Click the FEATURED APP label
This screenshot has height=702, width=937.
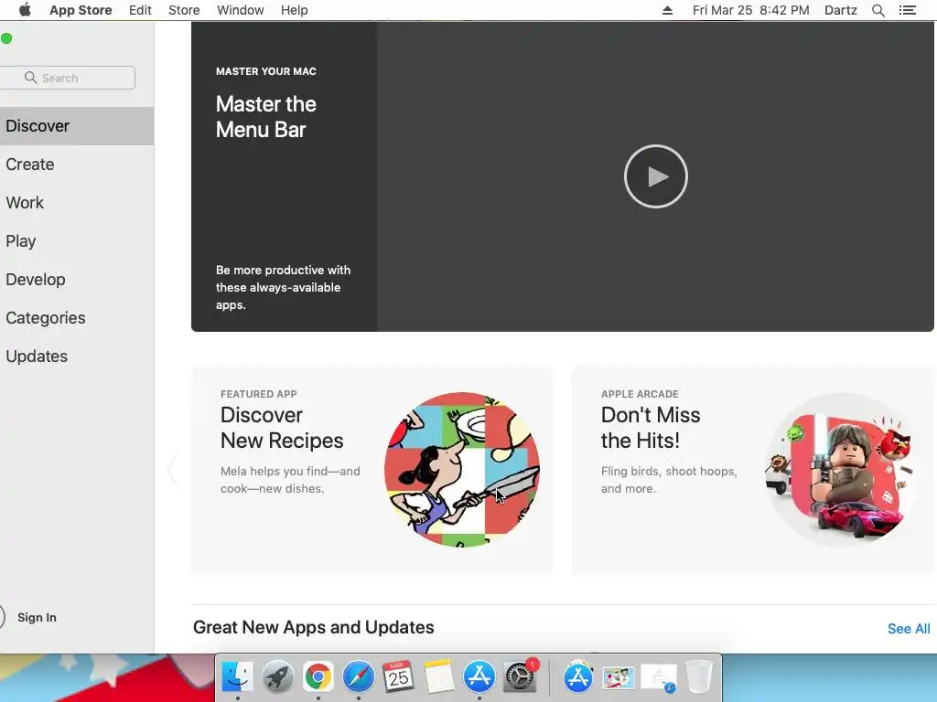(259, 394)
